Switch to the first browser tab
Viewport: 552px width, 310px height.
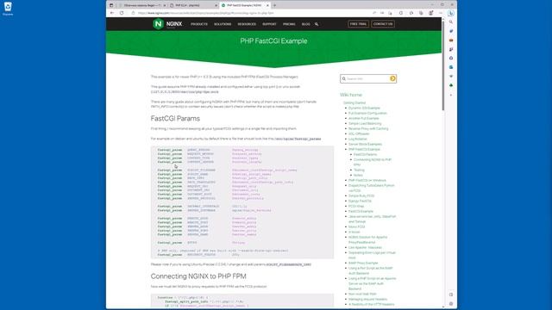click(142, 5)
